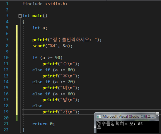Image resolution: width=161 pixels, height=134 pixels.
Task: Click the 'return 0;' statement
Action: click(x=44, y=124)
